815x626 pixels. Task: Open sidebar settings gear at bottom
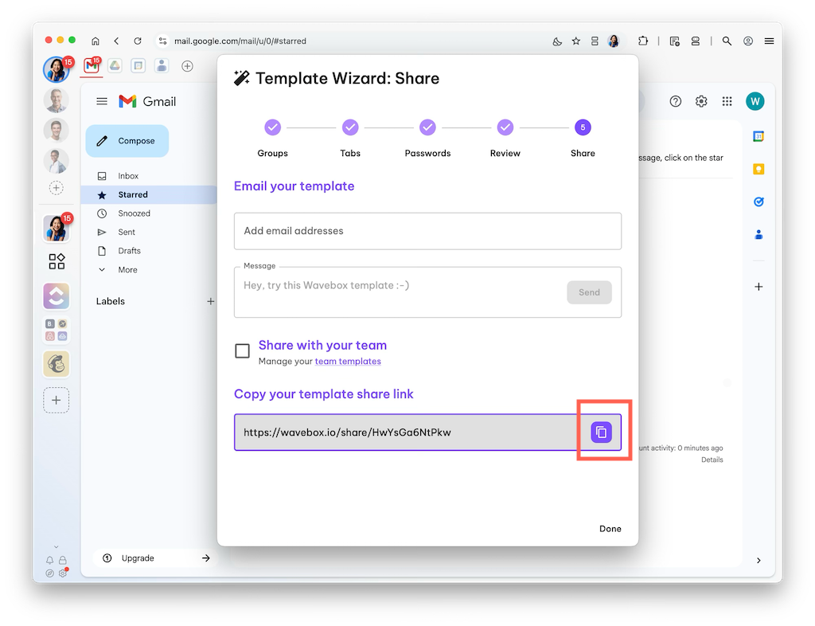(63, 573)
